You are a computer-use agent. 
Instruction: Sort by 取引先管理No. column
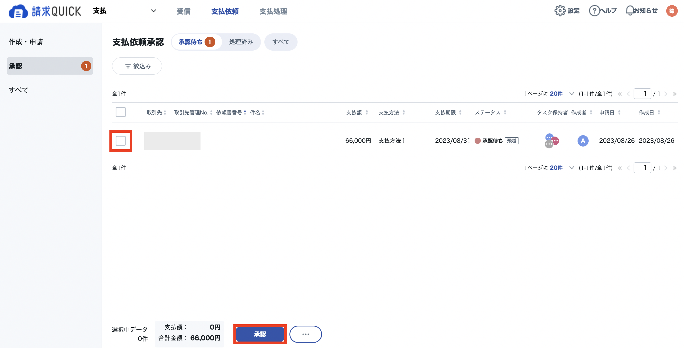pos(211,113)
